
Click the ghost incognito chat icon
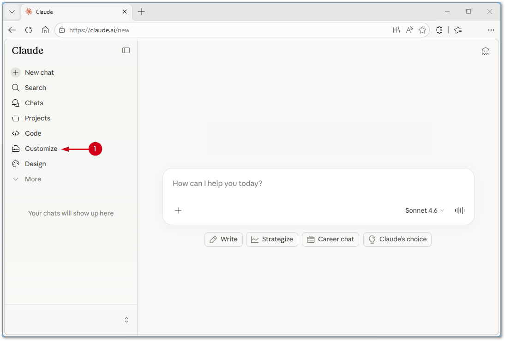pyautogui.click(x=485, y=52)
